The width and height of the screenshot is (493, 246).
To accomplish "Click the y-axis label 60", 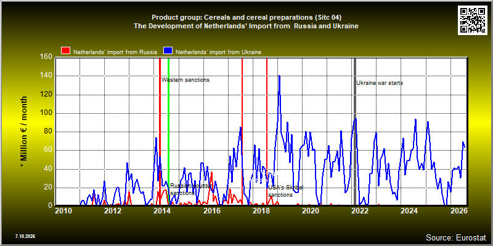I will 48,150.
